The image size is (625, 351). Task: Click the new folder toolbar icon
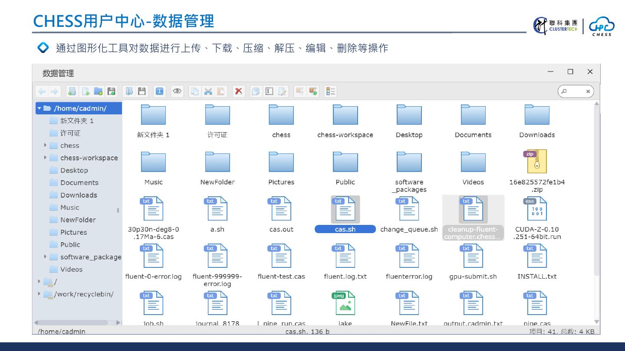point(99,91)
